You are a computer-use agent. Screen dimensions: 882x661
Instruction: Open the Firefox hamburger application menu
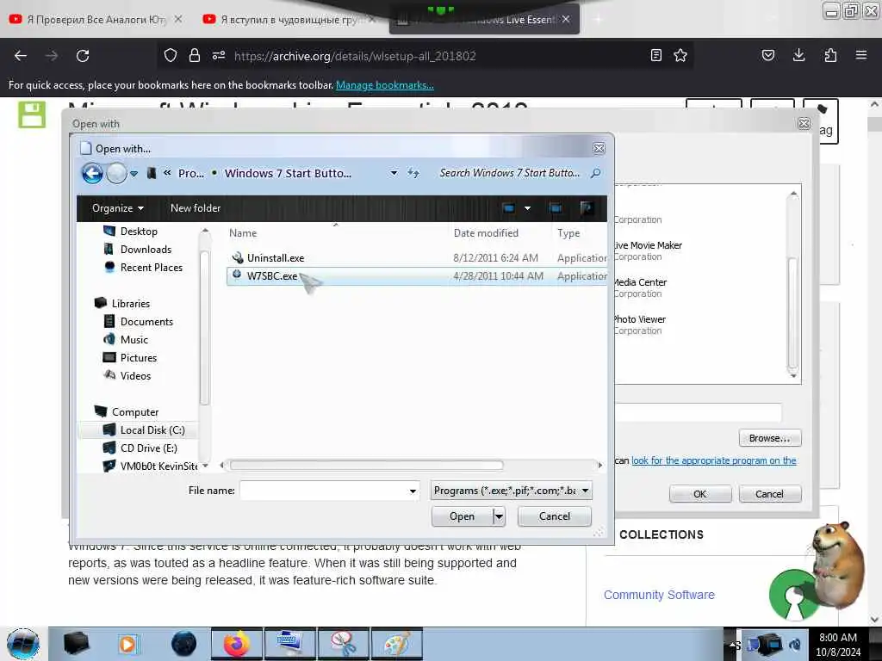tap(861, 55)
